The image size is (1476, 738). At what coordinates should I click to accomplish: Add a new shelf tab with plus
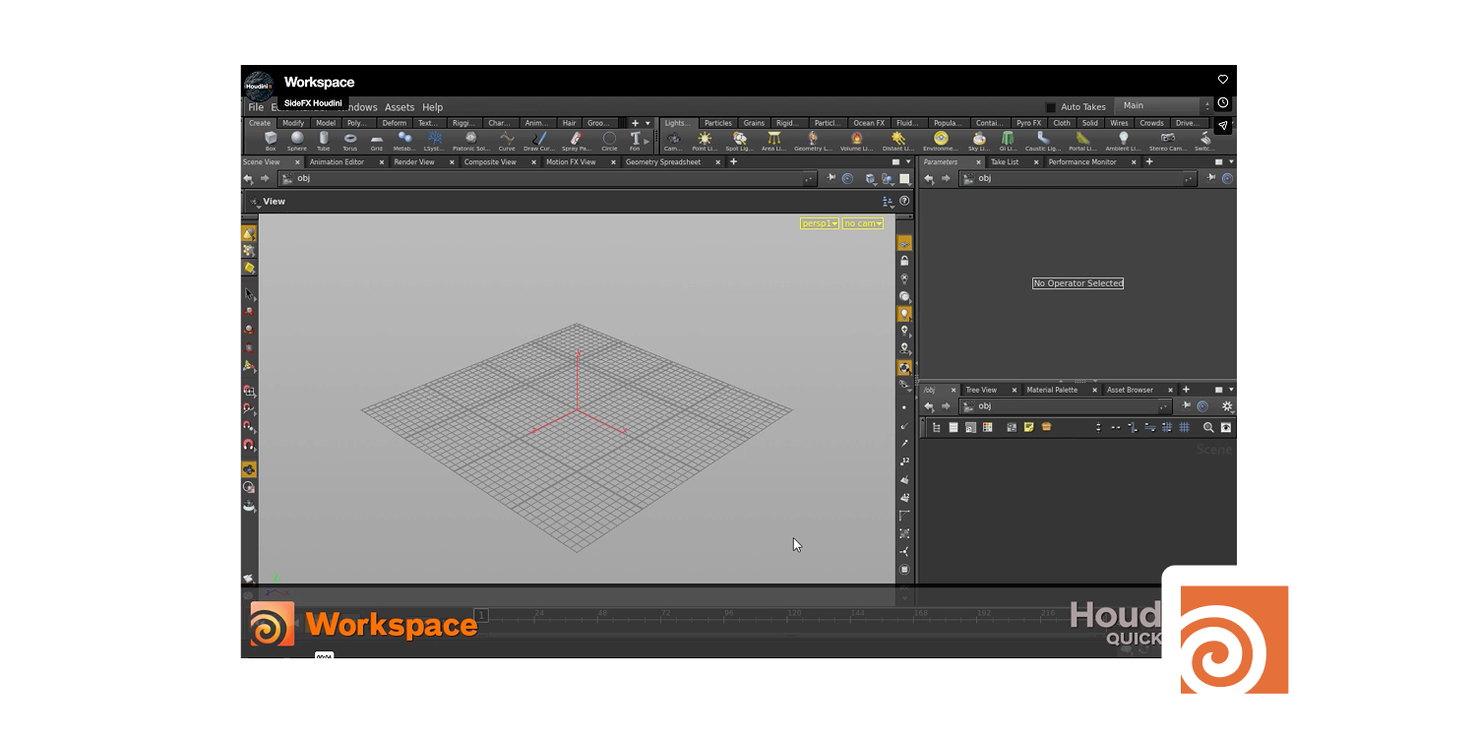(x=635, y=123)
